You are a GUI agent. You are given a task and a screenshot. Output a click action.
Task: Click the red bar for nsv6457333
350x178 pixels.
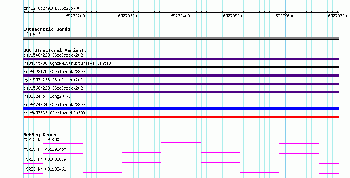(181, 117)
